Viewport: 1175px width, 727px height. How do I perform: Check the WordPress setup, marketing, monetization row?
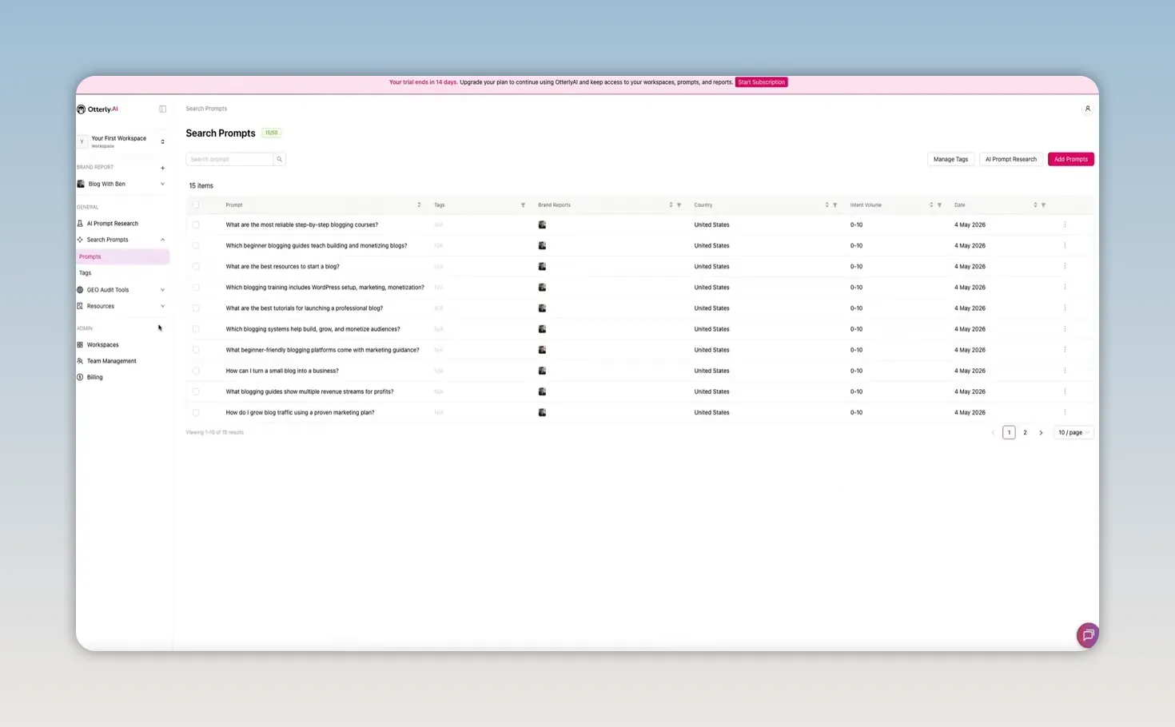pyautogui.click(x=196, y=288)
